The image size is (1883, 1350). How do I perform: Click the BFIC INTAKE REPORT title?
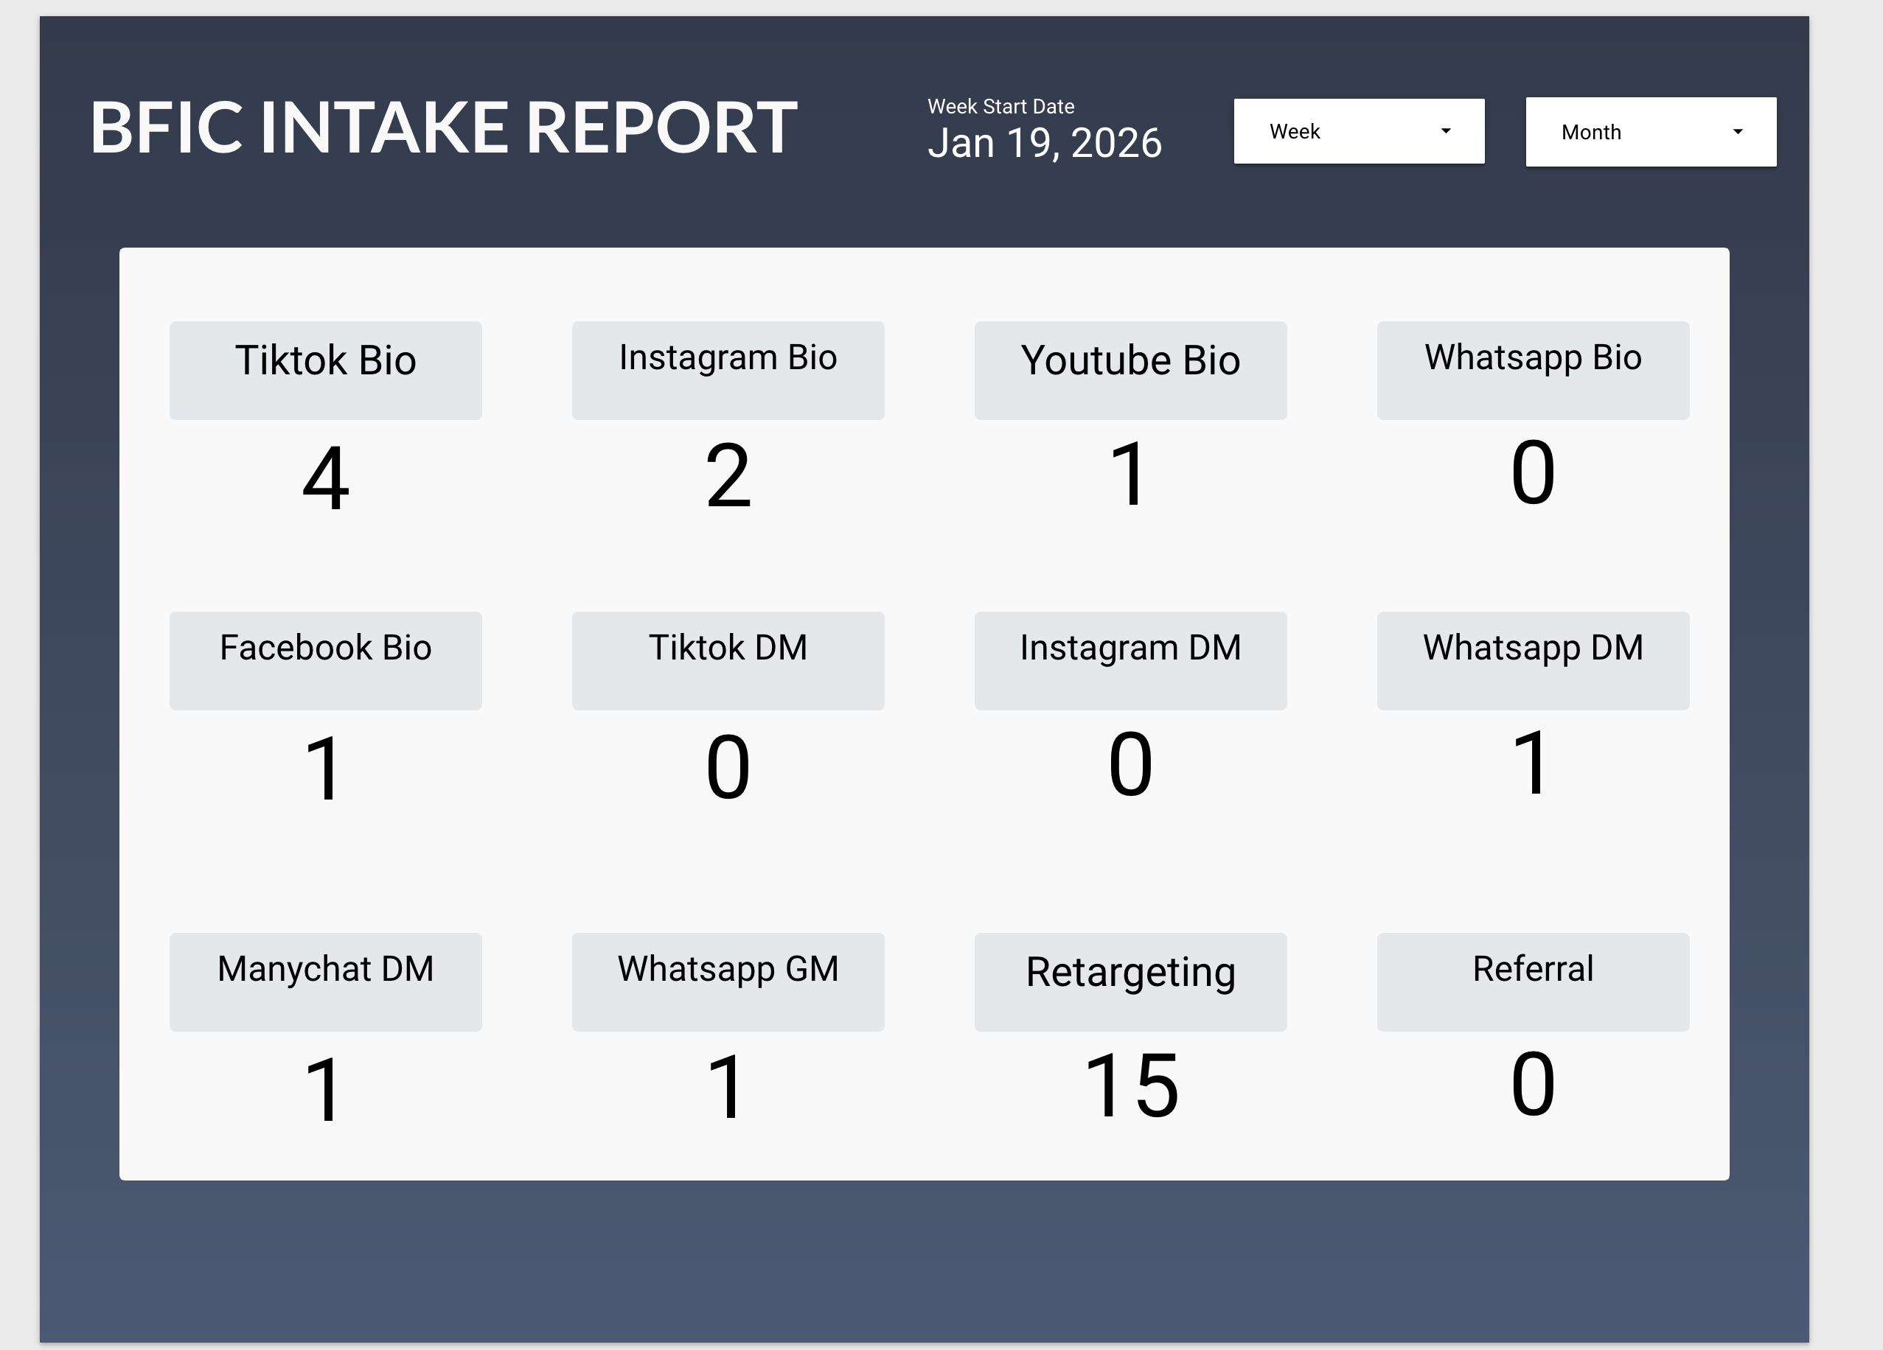pos(443,127)
